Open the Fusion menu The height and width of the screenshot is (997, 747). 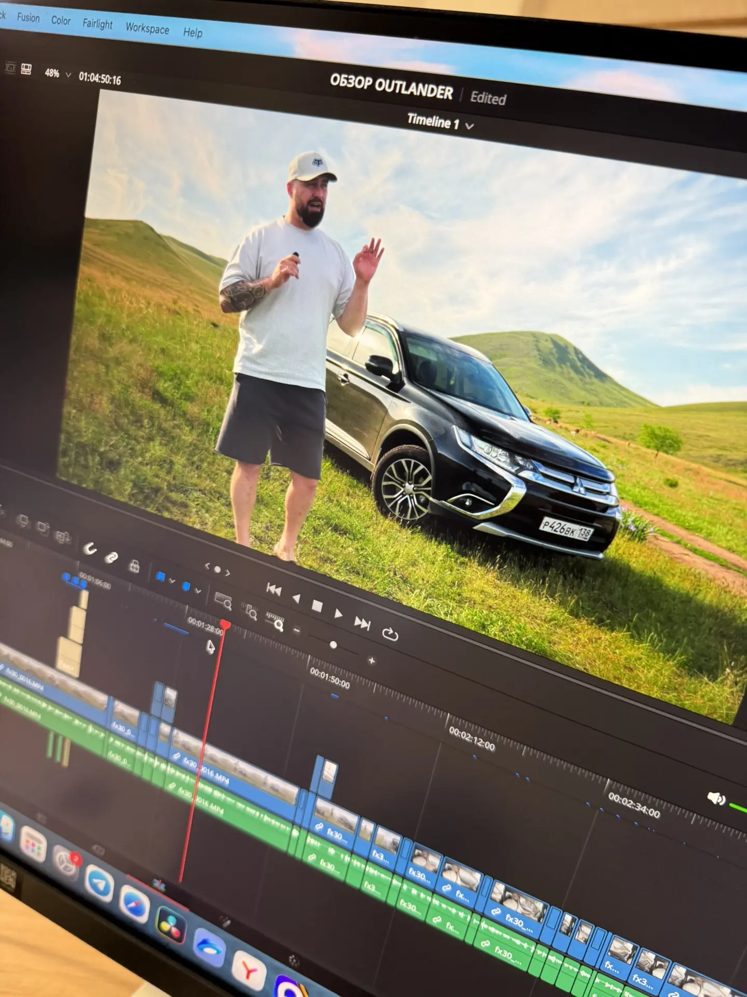point(28,18)
